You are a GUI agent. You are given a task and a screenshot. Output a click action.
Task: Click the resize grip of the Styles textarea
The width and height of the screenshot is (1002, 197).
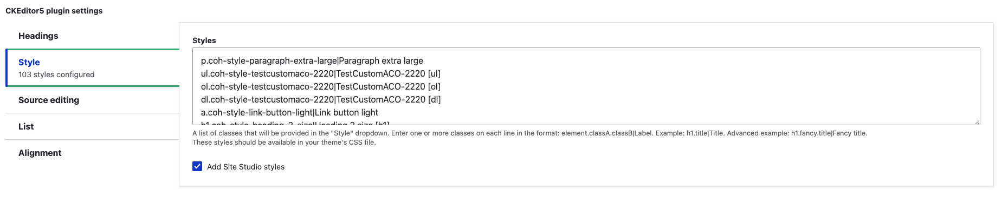click(977, 121)
